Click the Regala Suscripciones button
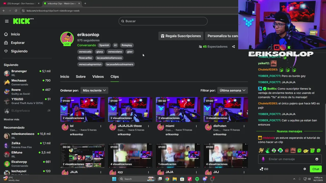 pos(181,36)
